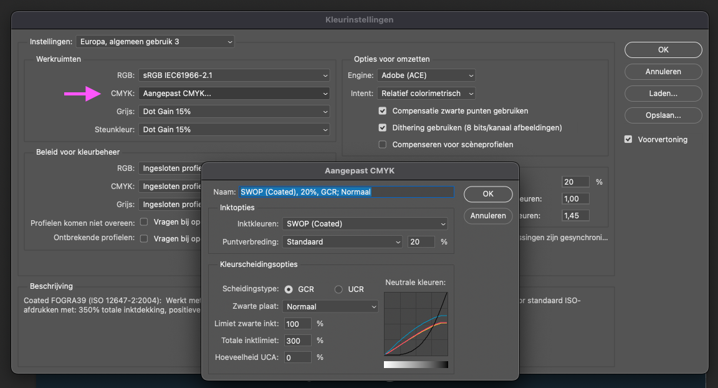Image resolution: width=718 pixels, height=388 pixels.
Task: Open the Engine Adobe (ACE) dropdown
Action: [426, 75]
